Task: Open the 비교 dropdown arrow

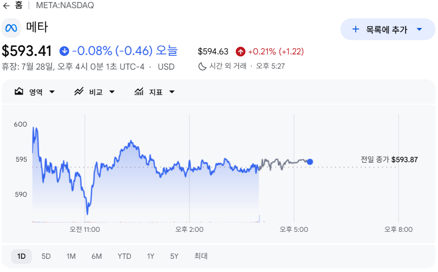Action: point(112,92)
